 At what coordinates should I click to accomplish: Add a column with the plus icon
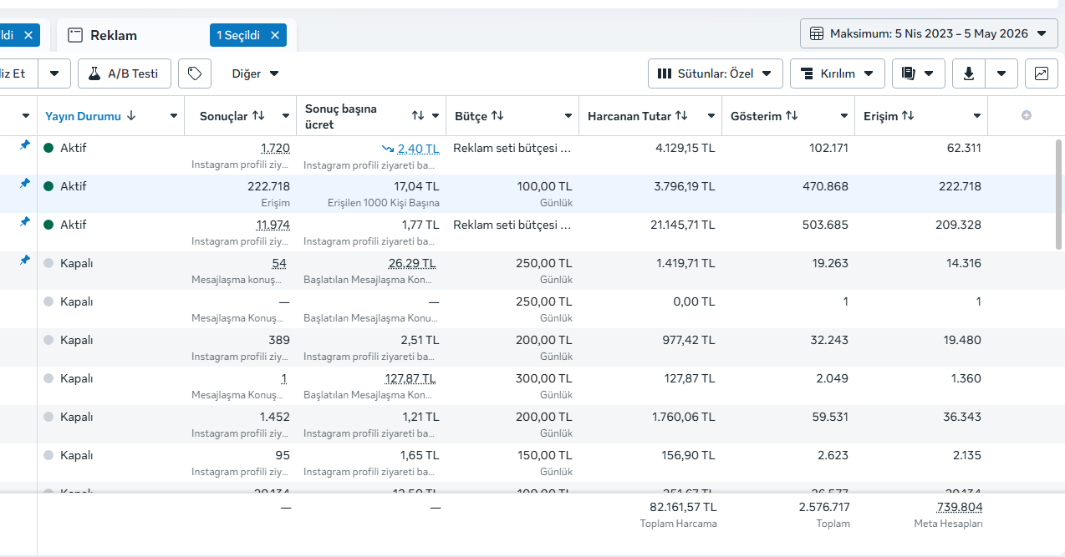coord(1027,115)
